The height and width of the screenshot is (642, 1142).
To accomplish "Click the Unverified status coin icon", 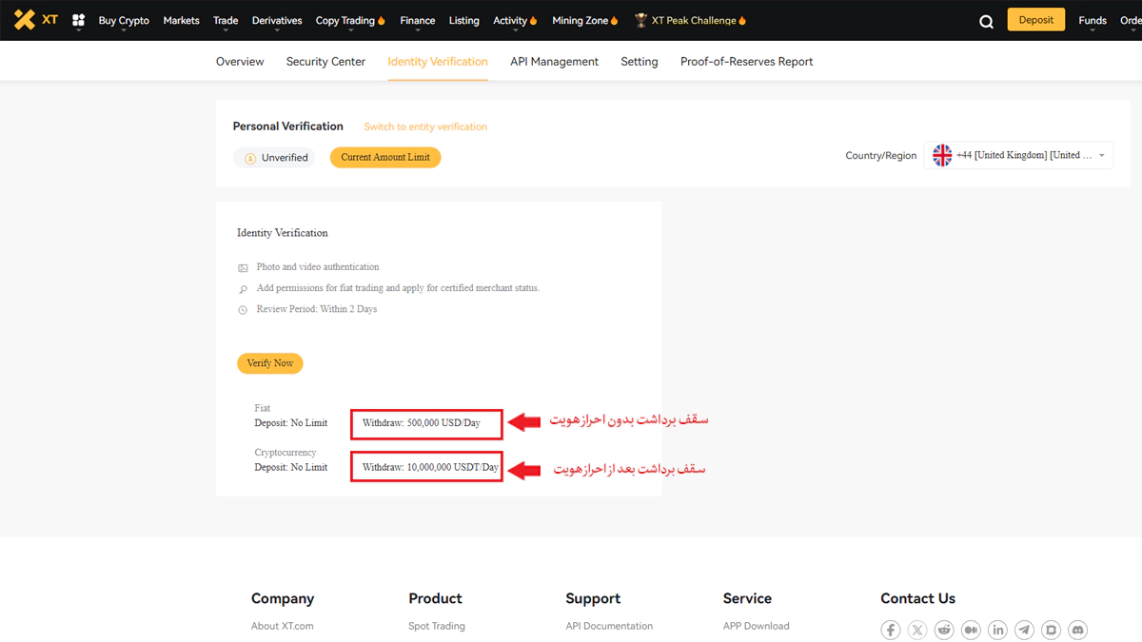I will tap(250, 158).
